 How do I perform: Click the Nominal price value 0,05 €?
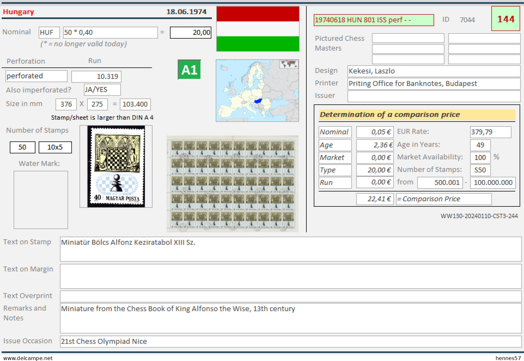[375, 132]
